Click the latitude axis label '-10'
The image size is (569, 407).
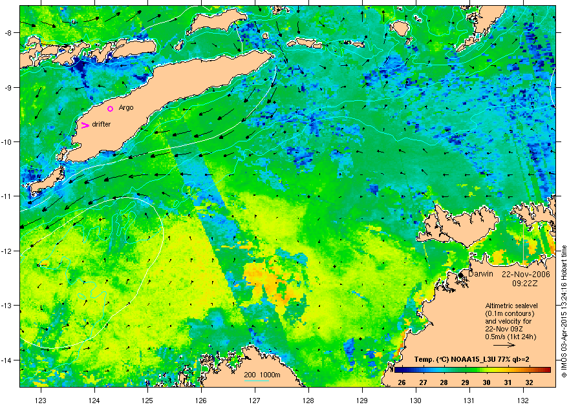[7, 141]
